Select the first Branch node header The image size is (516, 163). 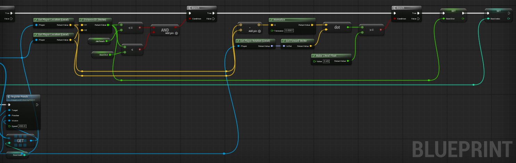point(201,8)
